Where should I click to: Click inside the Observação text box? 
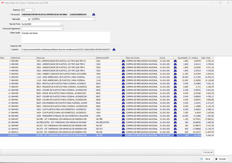[x=65, y=37]
